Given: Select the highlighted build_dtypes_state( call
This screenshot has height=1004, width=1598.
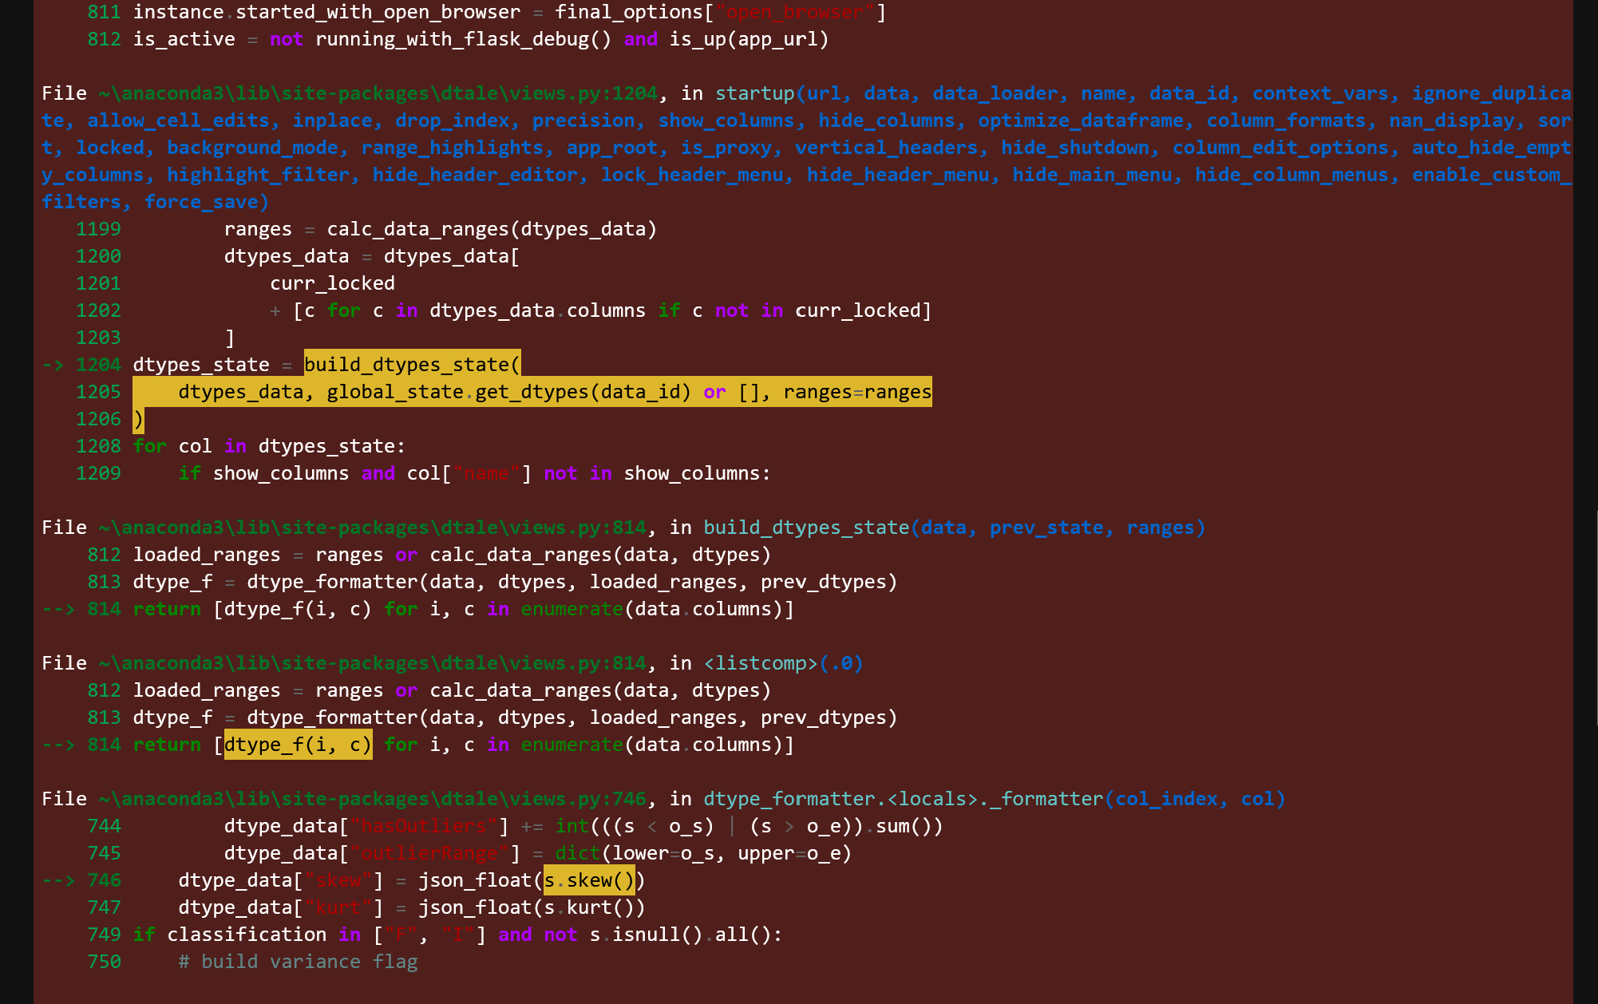Looking at the screenshot, I should [411, 364].
